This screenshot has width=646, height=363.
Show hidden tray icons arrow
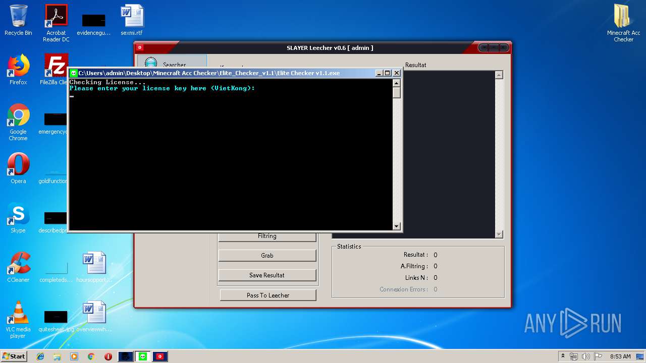[x=563, y=356]
